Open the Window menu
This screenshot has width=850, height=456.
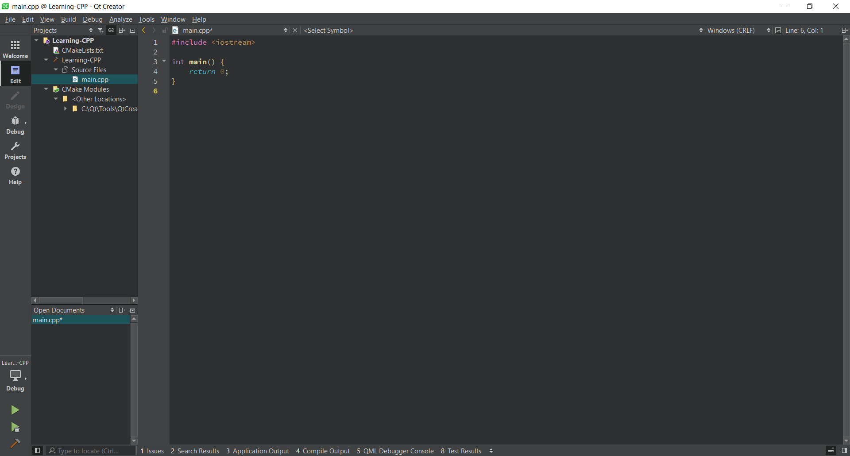(x=173, y=19)
